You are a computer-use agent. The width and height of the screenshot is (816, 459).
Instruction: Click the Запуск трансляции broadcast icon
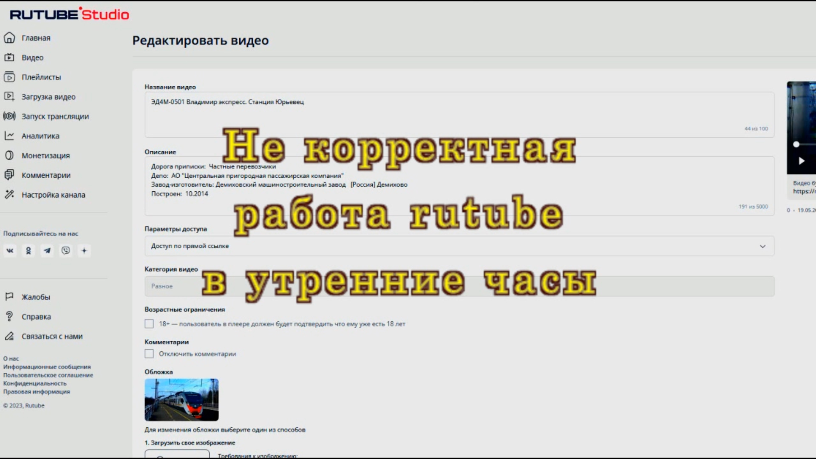coord(9,116)
